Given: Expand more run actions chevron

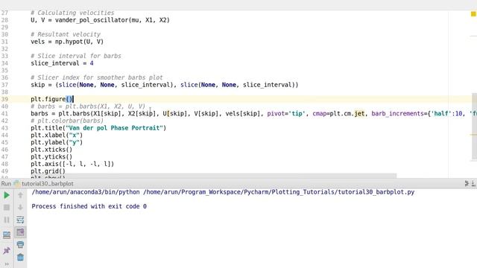Looking at the screenshot, I should coord(7,264).
